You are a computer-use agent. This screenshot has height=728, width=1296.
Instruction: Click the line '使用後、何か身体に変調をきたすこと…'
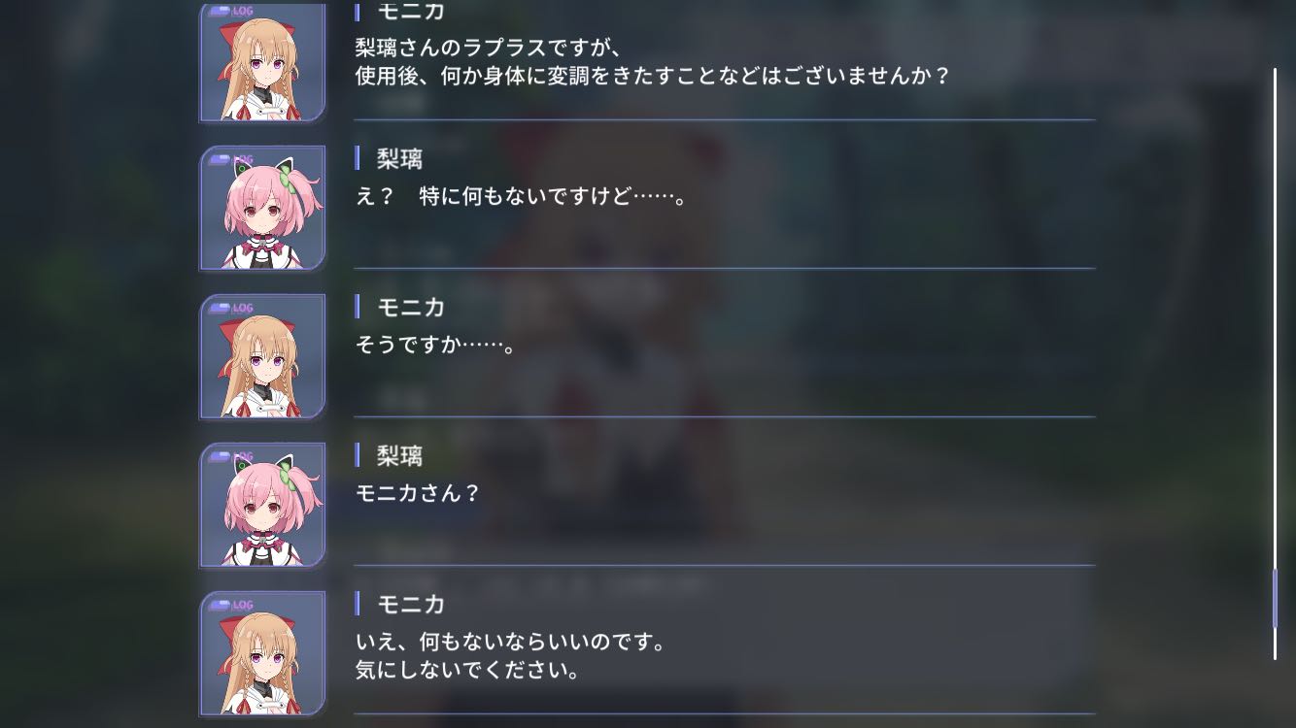coord(653,75)
